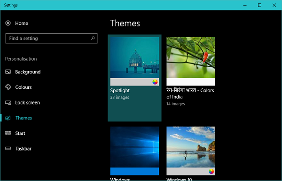Click the Lock screen monitor icon
This screenshot has height=181, width=282.
coord(8,102)
